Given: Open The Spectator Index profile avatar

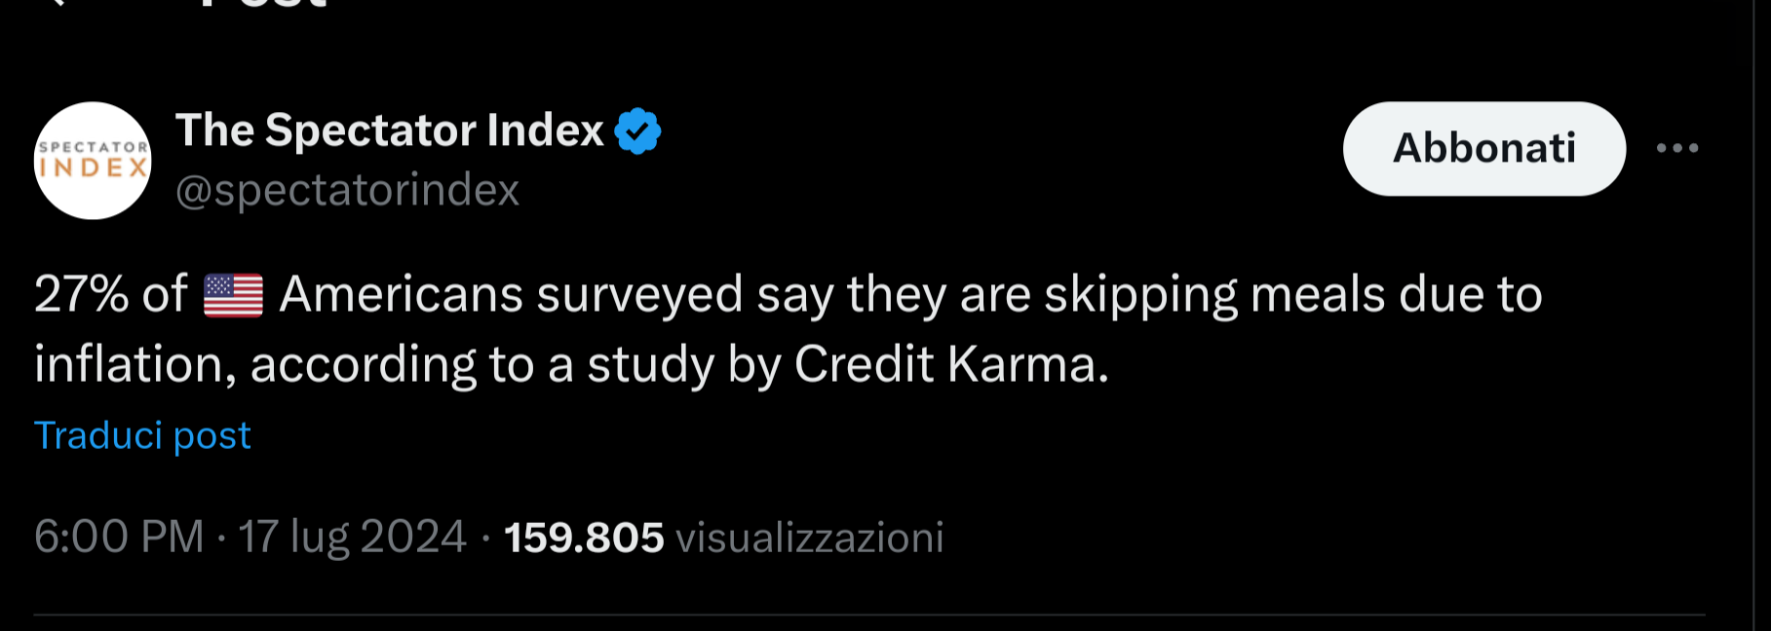Looking at the screenshot, I should [x=92, y=159].
